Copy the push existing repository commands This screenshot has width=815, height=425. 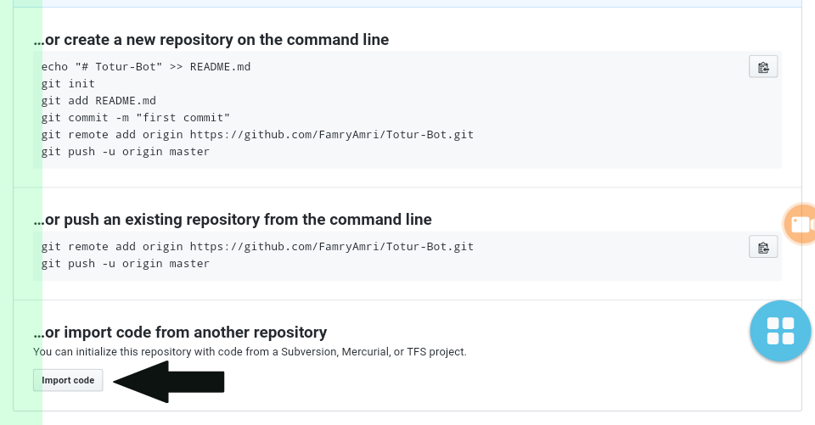(763, 247)
